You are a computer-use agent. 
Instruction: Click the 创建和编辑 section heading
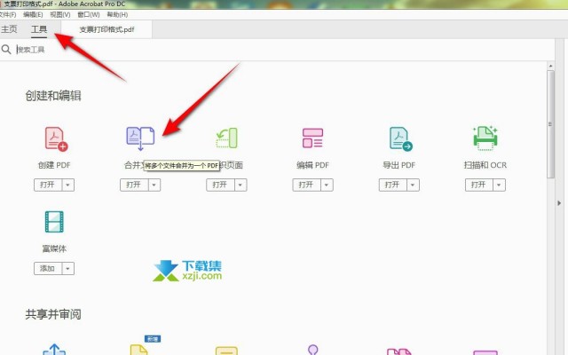coord(53,96)
